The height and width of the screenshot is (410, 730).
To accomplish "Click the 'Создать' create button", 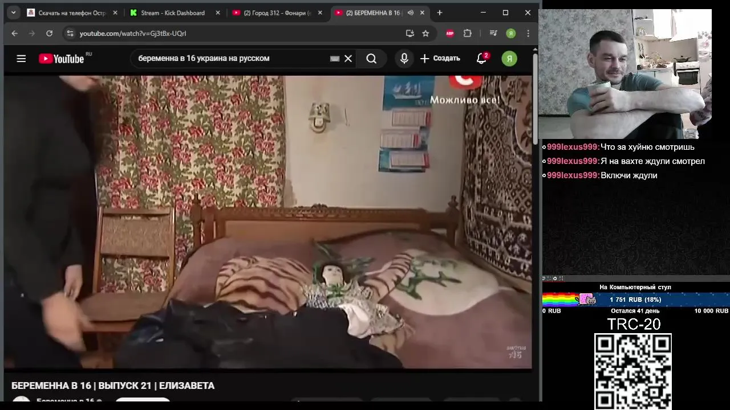I will [x=440, y=58].
